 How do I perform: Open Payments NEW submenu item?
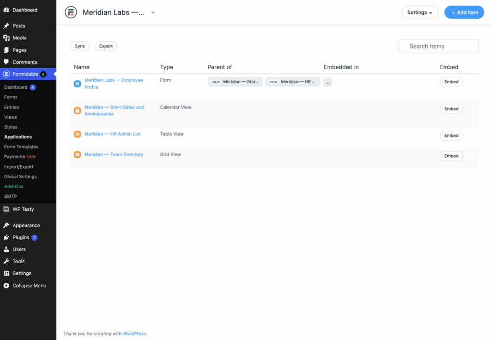tap(20, 157)
